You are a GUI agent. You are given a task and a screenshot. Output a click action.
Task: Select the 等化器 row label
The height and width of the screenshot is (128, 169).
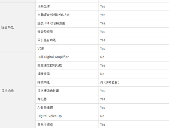[x=42, y=99]
